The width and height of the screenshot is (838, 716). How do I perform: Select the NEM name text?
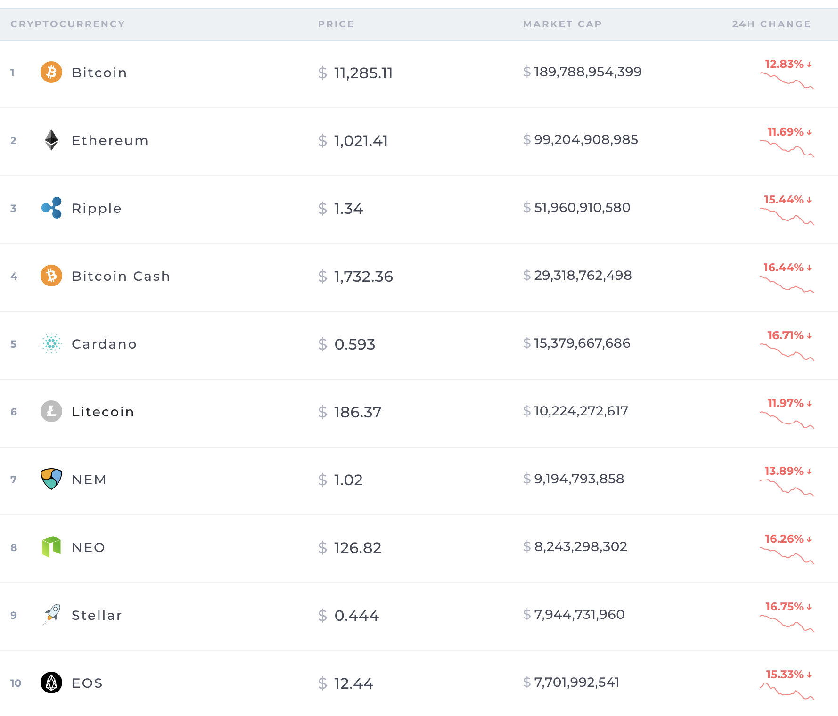pos(89,480)
